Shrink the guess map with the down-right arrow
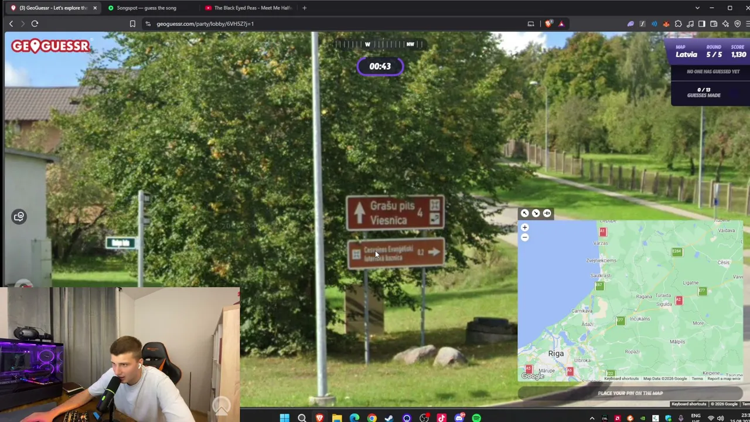750x422 pixels. coord(536,213)
